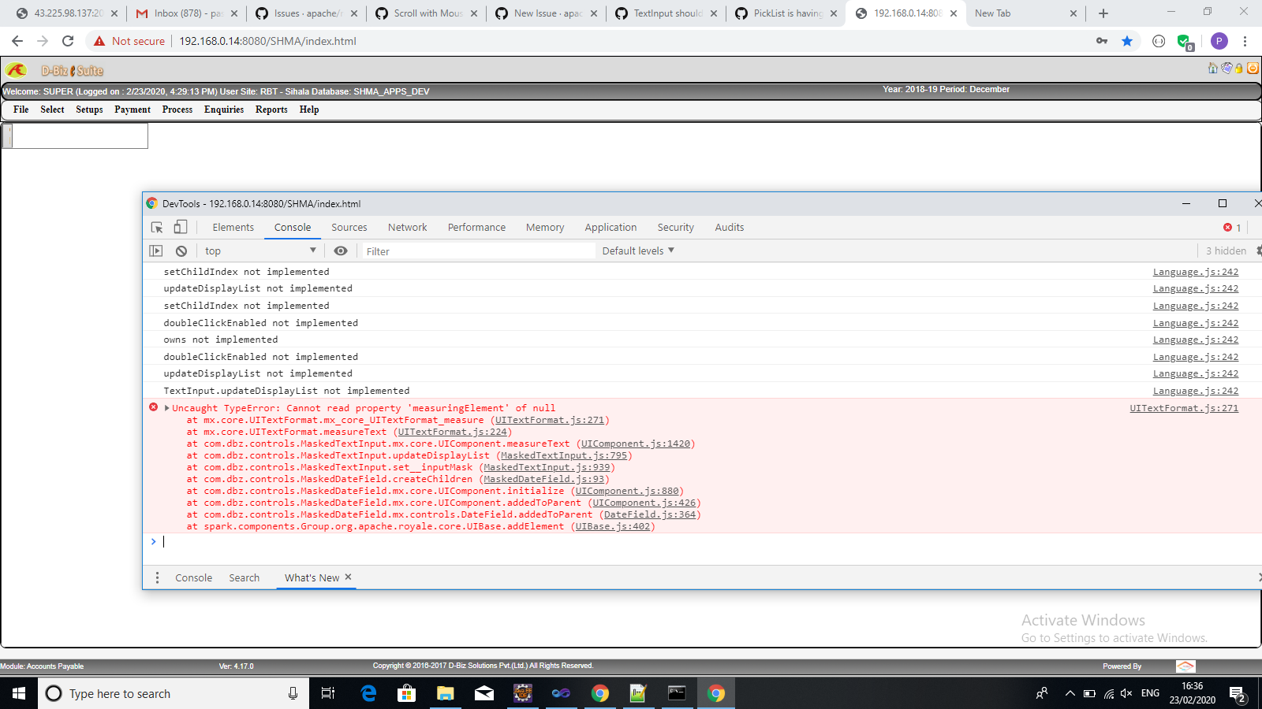Open Microsoft Edge from the taskbar
This screenshot has width=1262, height=709.
tap(368, 693)
